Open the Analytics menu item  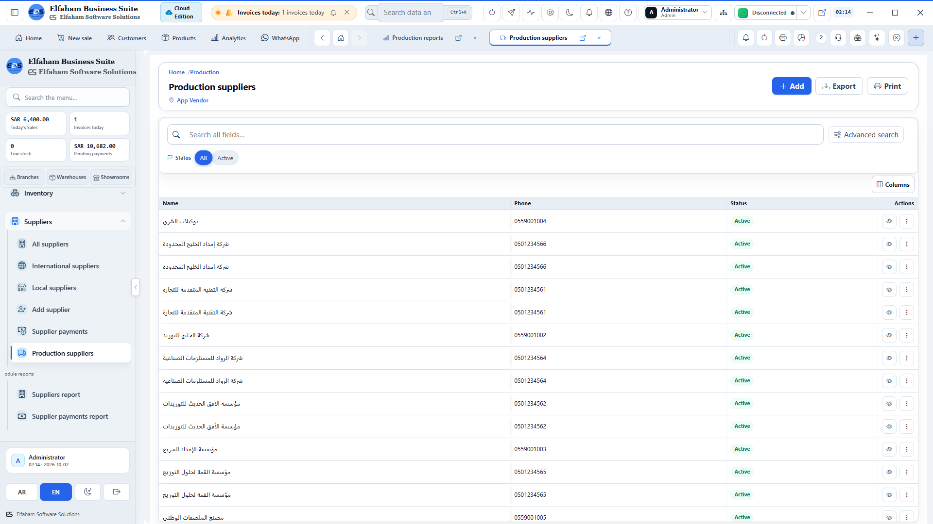[228, 38]
